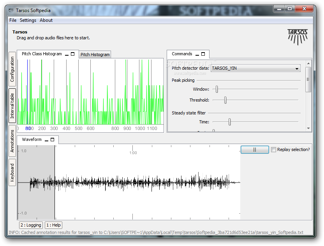Click the 600 label on histogram axis
324x246 pixels.
tap(90, 128)
